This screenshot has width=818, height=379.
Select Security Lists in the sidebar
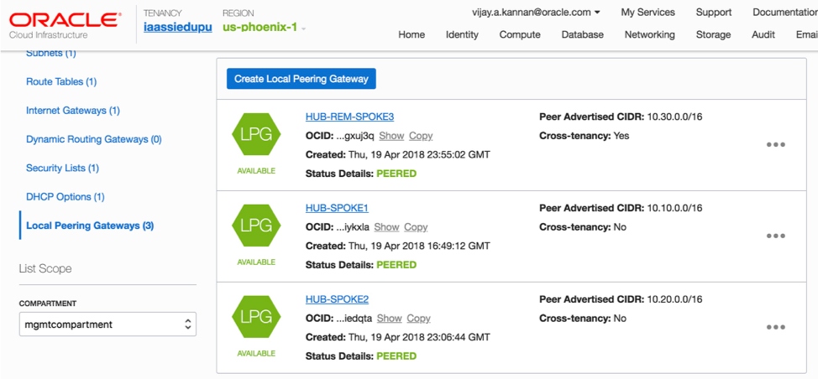[x=62, y=168]
